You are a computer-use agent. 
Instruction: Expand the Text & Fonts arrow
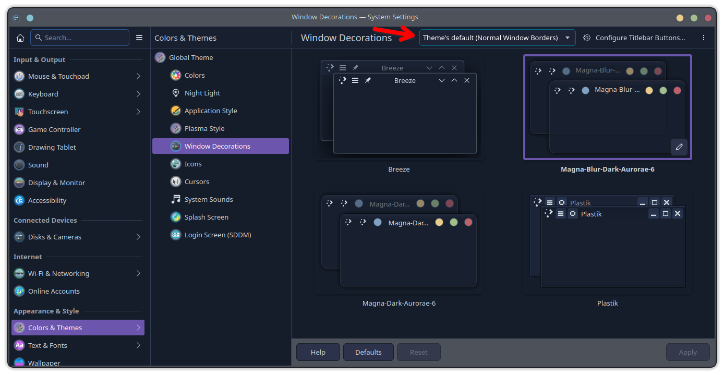click(138, 345)
